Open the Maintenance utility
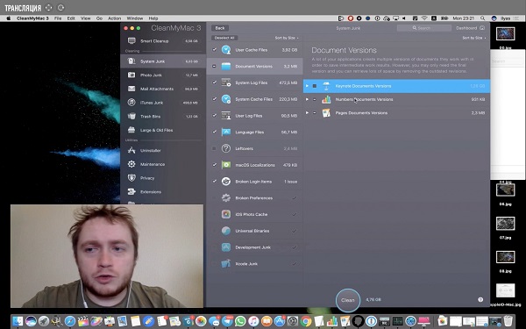 (x=163, y=165)
